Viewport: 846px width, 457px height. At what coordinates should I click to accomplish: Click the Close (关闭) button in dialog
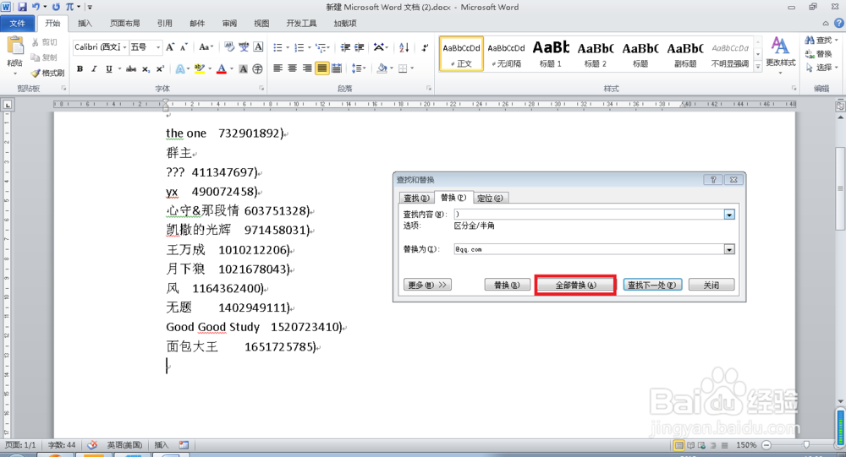711,285
